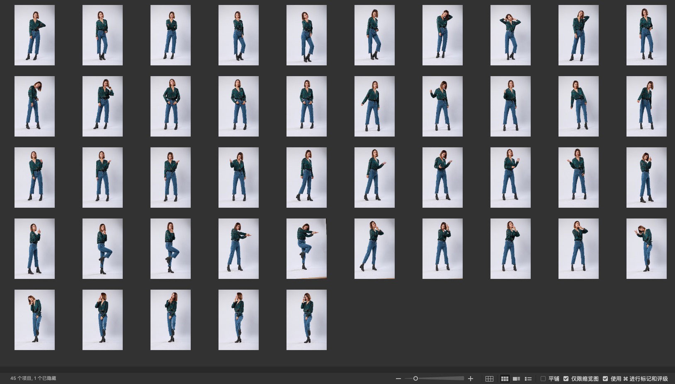Select the last thumbnail in the top row

[x=646, y=35]
